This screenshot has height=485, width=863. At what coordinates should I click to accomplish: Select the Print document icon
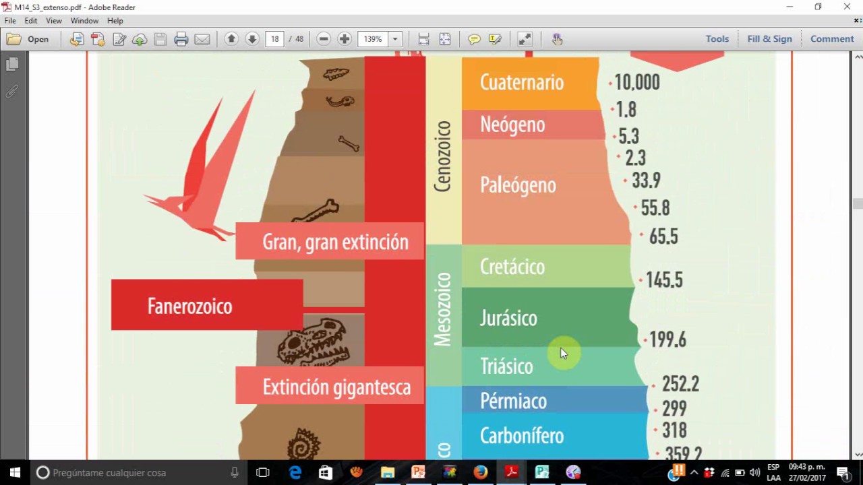click(181, 39)
